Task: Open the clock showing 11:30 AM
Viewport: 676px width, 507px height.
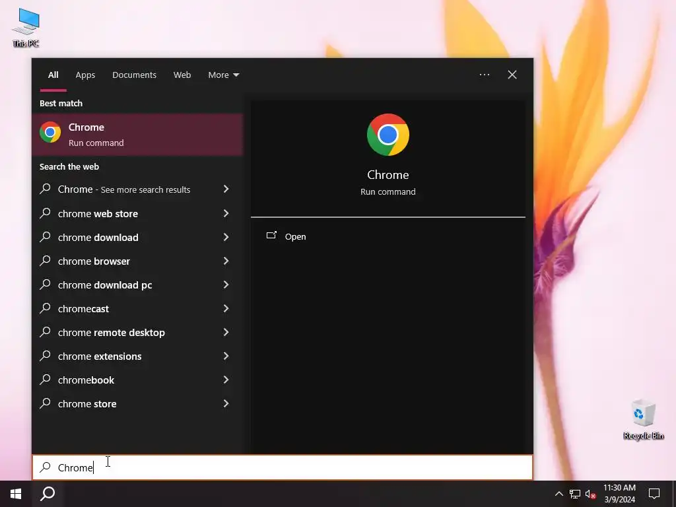Action: 619,494
